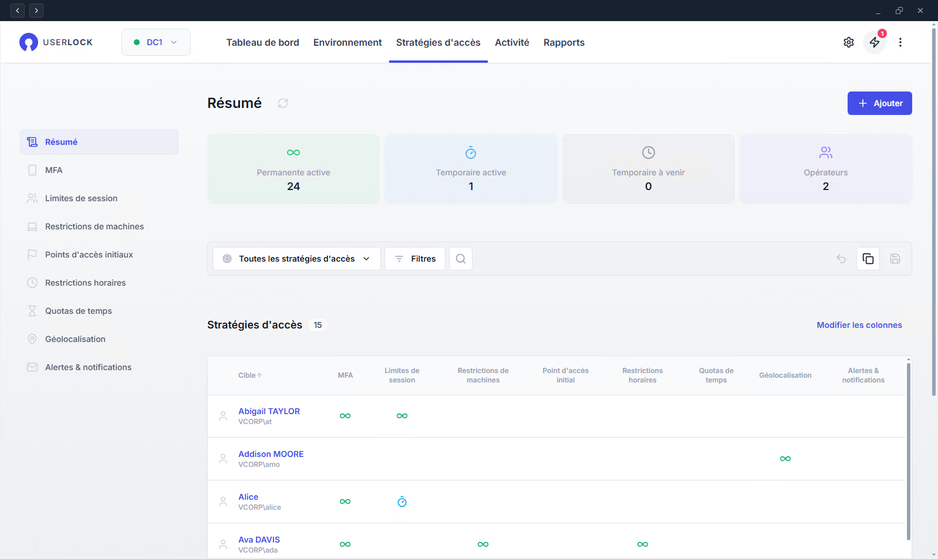Click the save disk icon in filter bar
Viewport: 938px width, 559px height.
[895, 259]
